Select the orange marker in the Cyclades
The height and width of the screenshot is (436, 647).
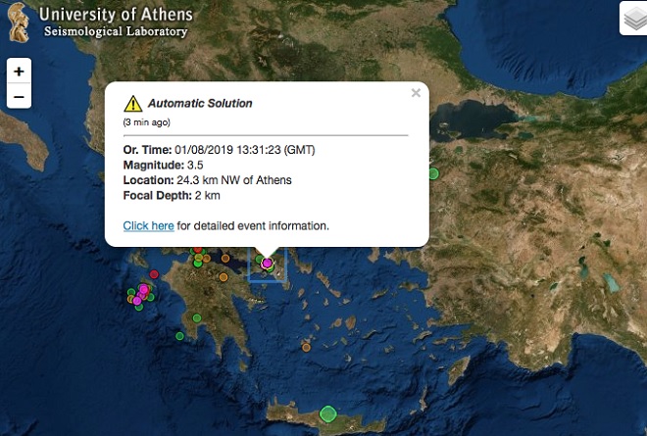click(307, 346)
